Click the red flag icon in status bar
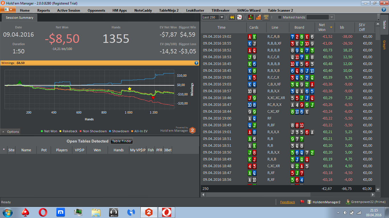Image resolution: width=389 pixels, height=218 pixels. pyautogui.click(x=302, y=202)
